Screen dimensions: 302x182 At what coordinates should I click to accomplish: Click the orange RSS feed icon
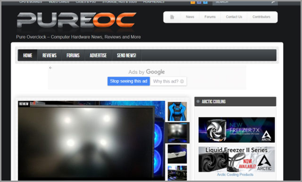[193, 2]
